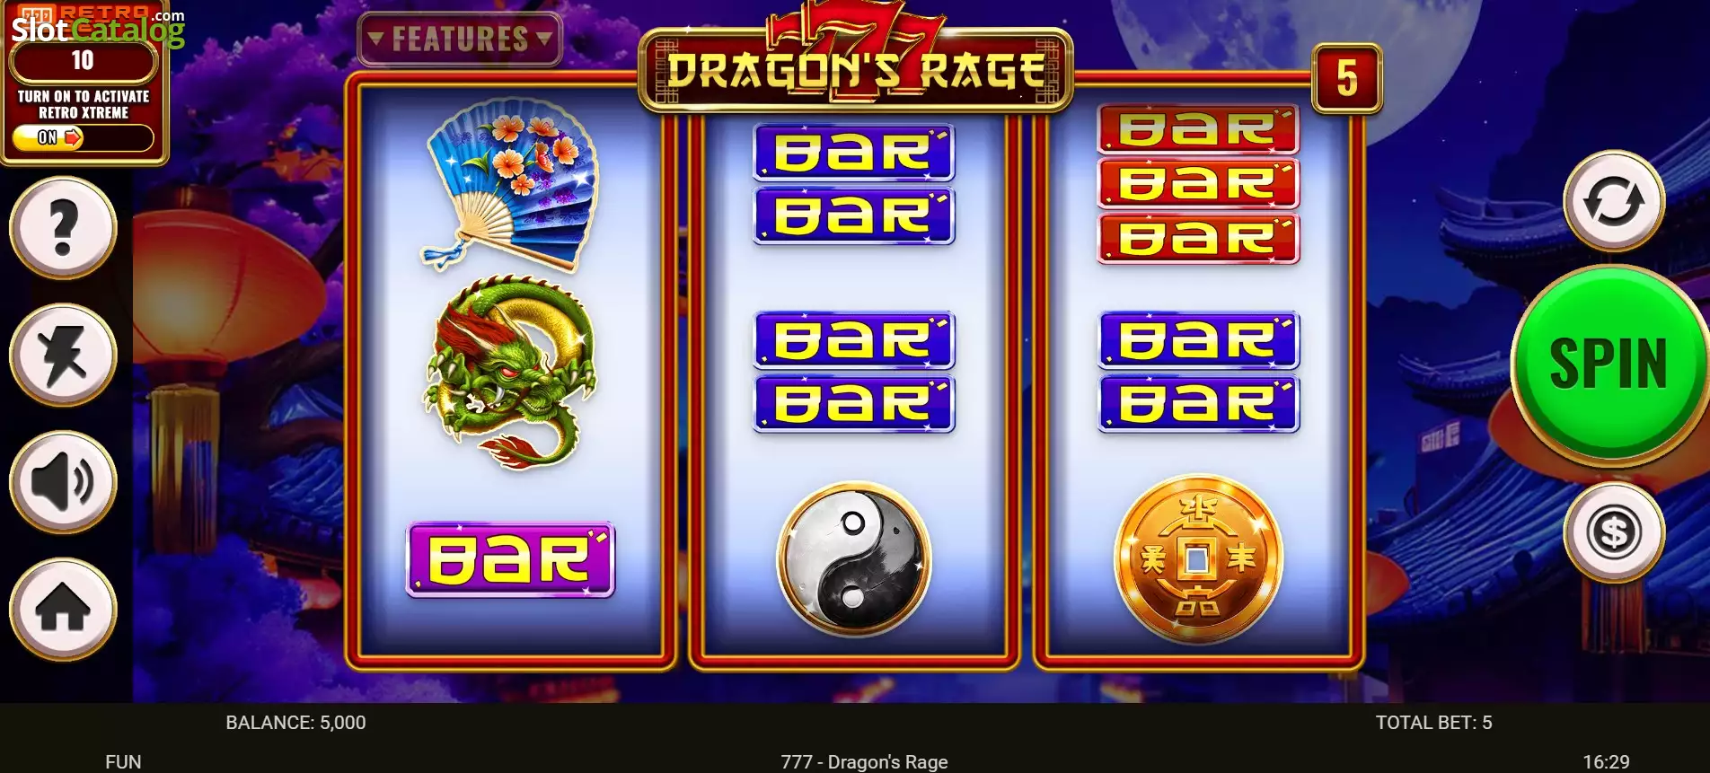Click the green SPIN button
This screenshot has width=1710, height=773.
[1609, 364]
